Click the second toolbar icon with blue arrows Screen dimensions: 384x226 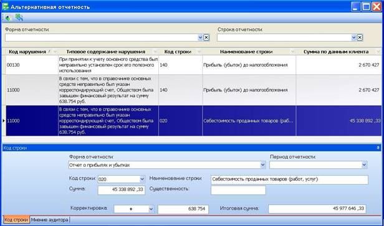click(x=19, y=17)
